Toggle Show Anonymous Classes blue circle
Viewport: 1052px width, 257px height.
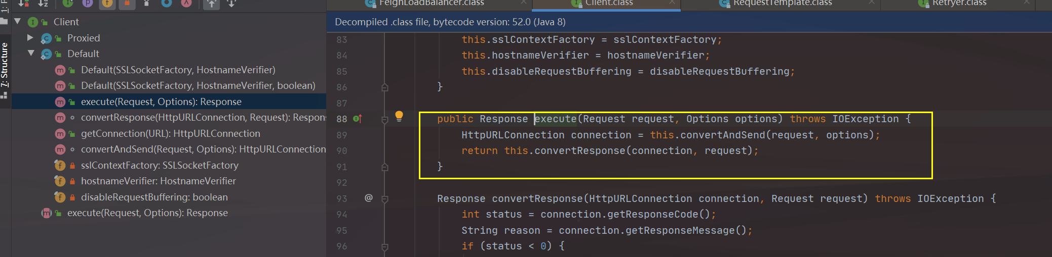(x=167, y=3)
